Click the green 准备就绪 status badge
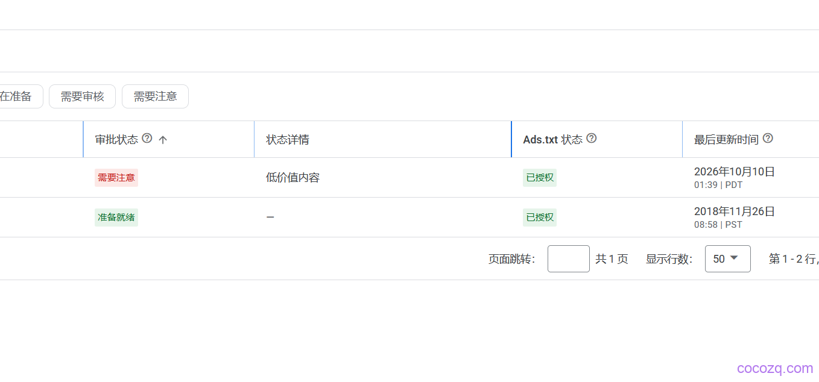 click(116, 218)
